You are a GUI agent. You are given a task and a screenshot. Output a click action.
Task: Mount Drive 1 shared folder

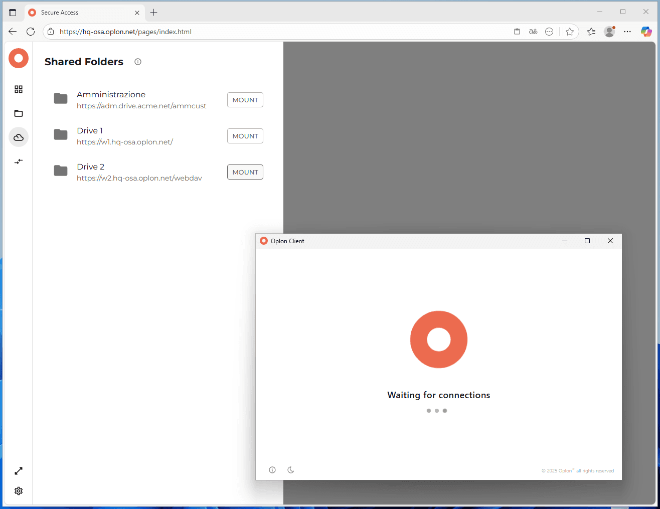tap(245, 136)
